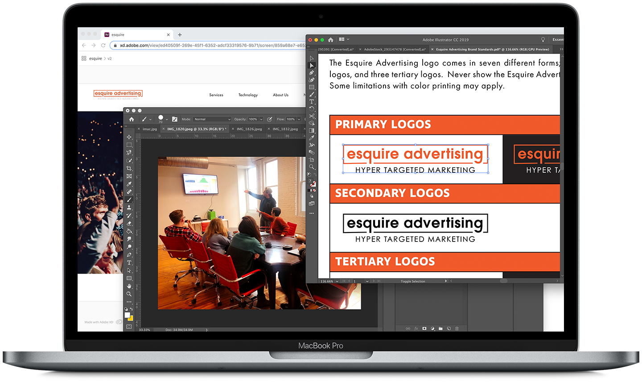This screenshot has width=642, height=382.
Task: Open Photoshop blend Mode dropdown set to Normal
Action: tap(212, 119)
